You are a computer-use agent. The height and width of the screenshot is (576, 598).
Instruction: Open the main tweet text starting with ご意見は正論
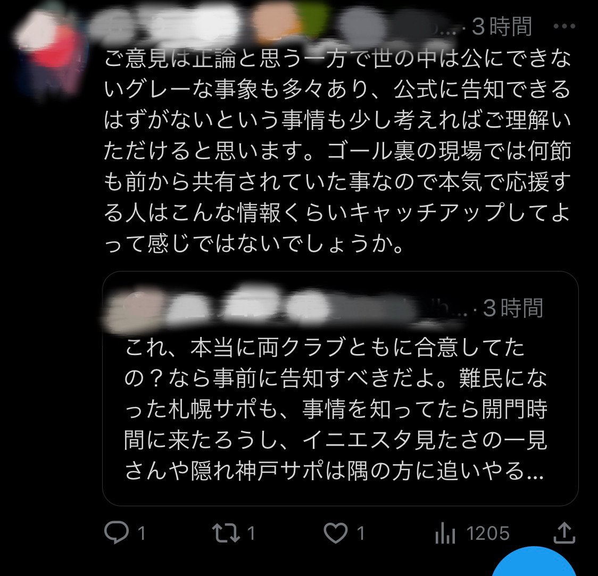click(337, 151)
